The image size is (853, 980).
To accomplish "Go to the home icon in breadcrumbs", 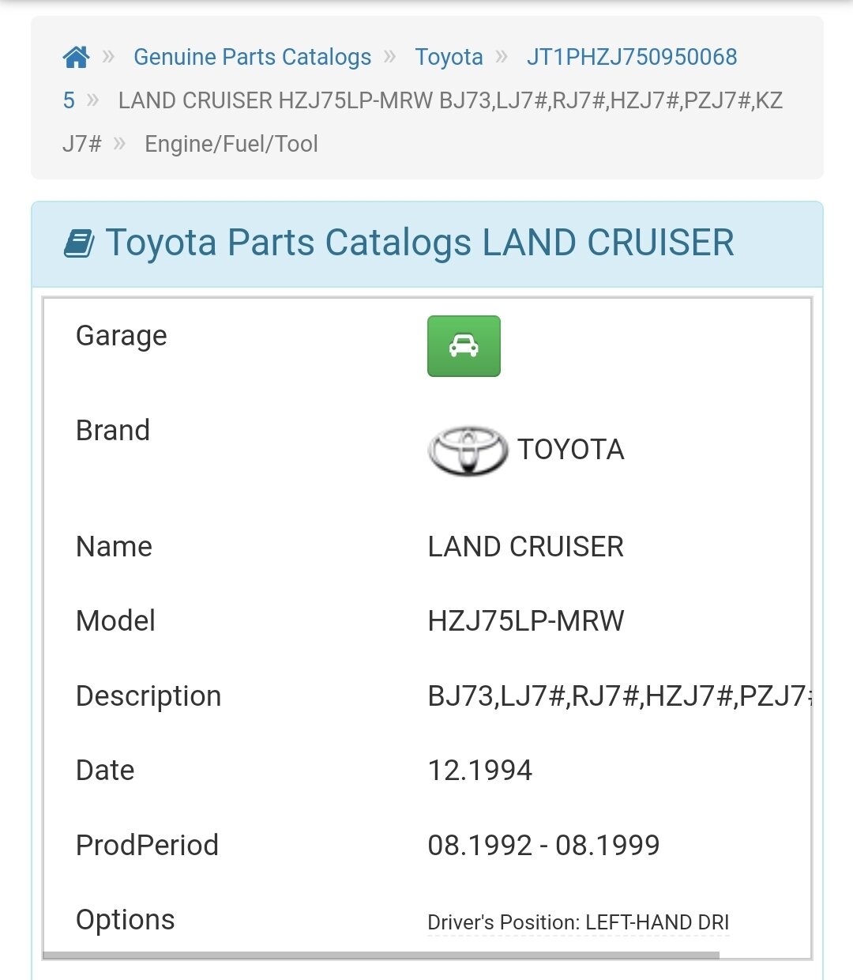I will tap(76, 57).
